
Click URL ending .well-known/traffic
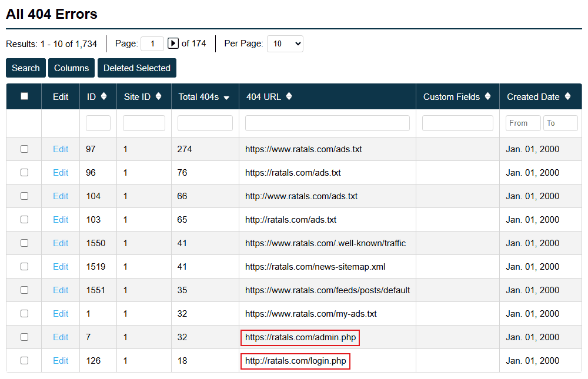pos(326,243)
